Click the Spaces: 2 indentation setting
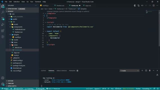 click(97, 89)
